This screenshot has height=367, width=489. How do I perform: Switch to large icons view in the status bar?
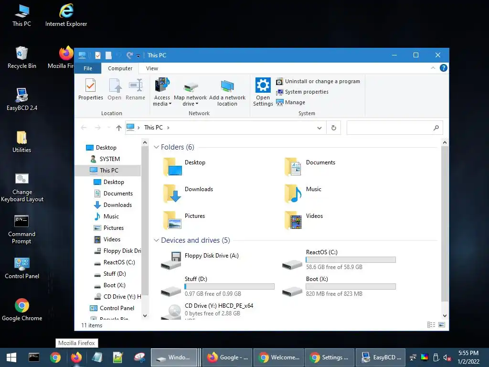442,325
